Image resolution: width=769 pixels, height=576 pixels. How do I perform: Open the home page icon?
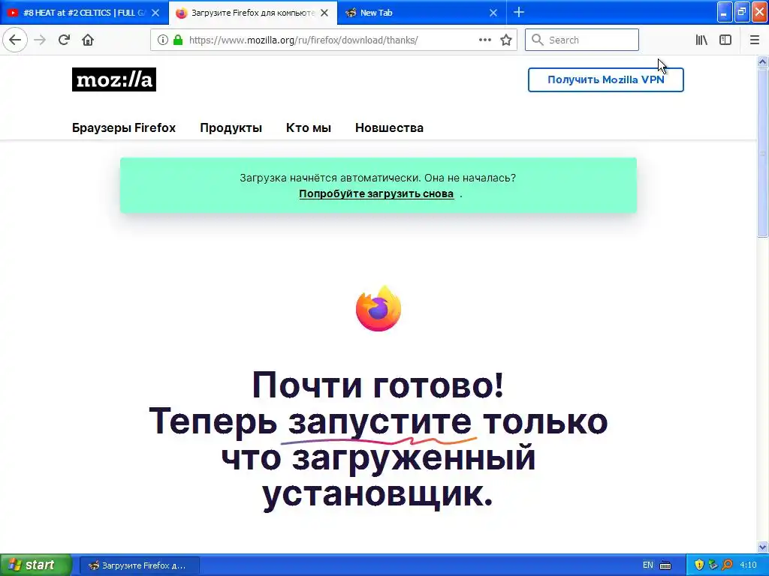(x=88, y=40)
